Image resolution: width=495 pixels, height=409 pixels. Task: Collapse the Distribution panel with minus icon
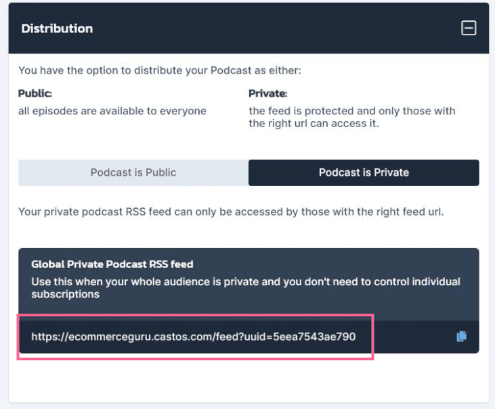click(x=469, y=28)
